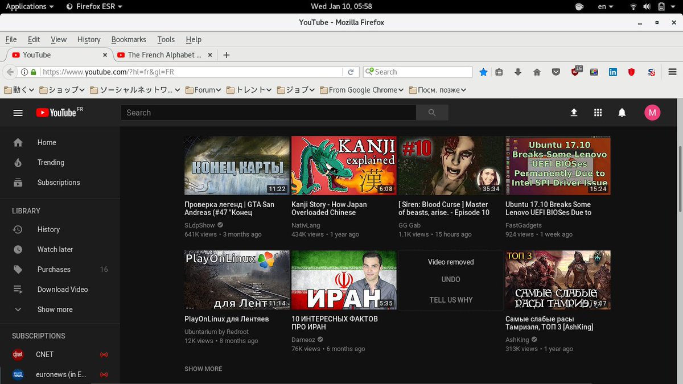
Task: Open the YouTube hamburger guide menu
Action: tap(18, 113)
